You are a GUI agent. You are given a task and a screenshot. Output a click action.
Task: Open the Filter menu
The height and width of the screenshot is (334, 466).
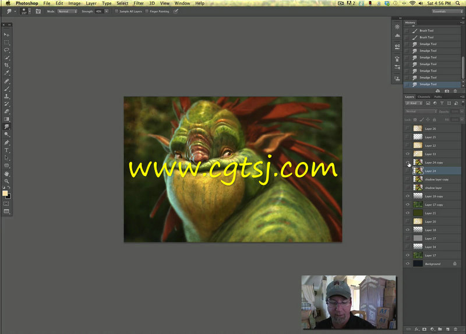pyautogui.click(x=139, y=3)
